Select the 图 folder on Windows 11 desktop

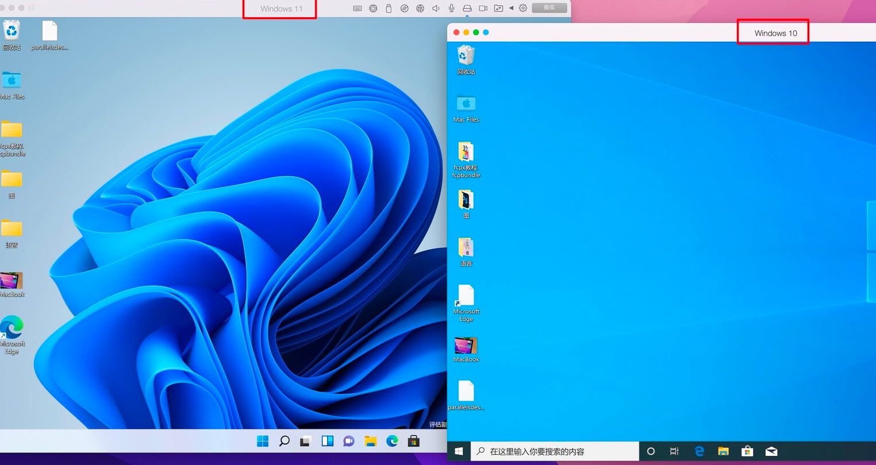click(11, 184)
